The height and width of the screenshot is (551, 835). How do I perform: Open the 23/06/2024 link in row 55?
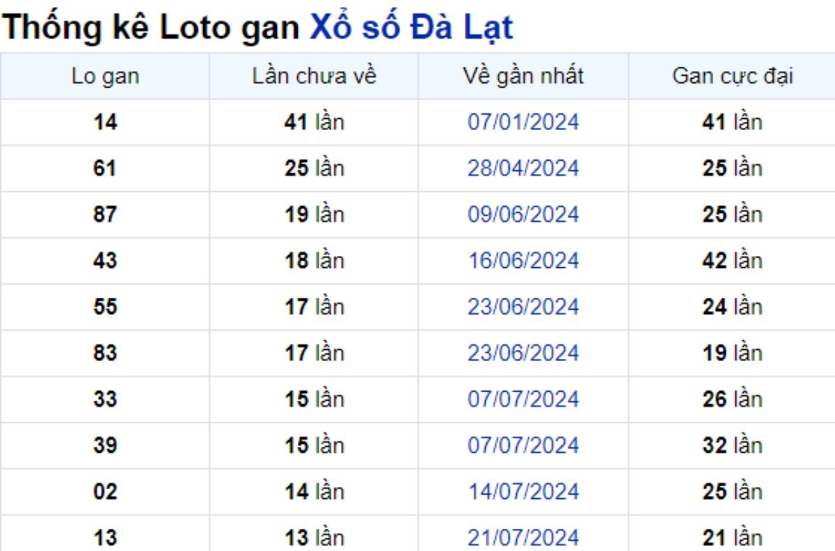pyautogui.click(x=523, y=307)
